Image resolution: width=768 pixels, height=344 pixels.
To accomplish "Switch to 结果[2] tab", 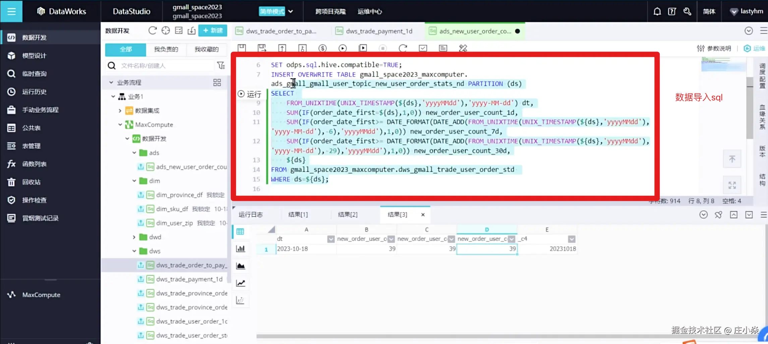I will tap(348, 215).
